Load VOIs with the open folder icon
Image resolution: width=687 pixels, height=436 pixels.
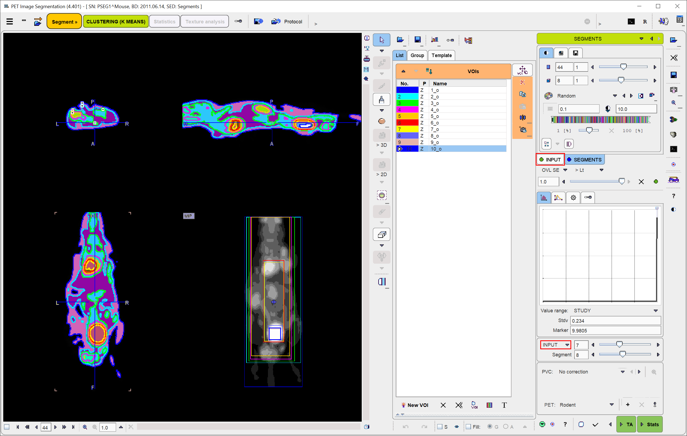pos(400,40)
